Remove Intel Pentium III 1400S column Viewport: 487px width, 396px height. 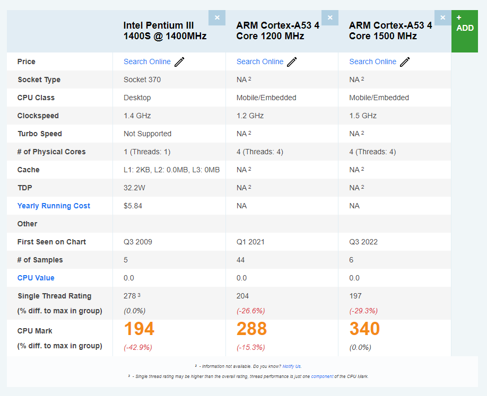[x=217, y=17]
